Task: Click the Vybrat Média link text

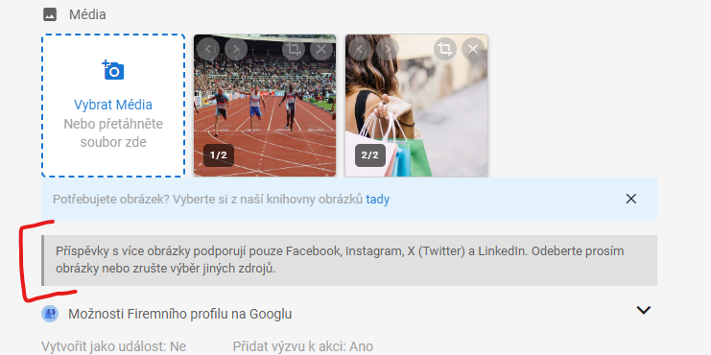Action: click(113, 105)
